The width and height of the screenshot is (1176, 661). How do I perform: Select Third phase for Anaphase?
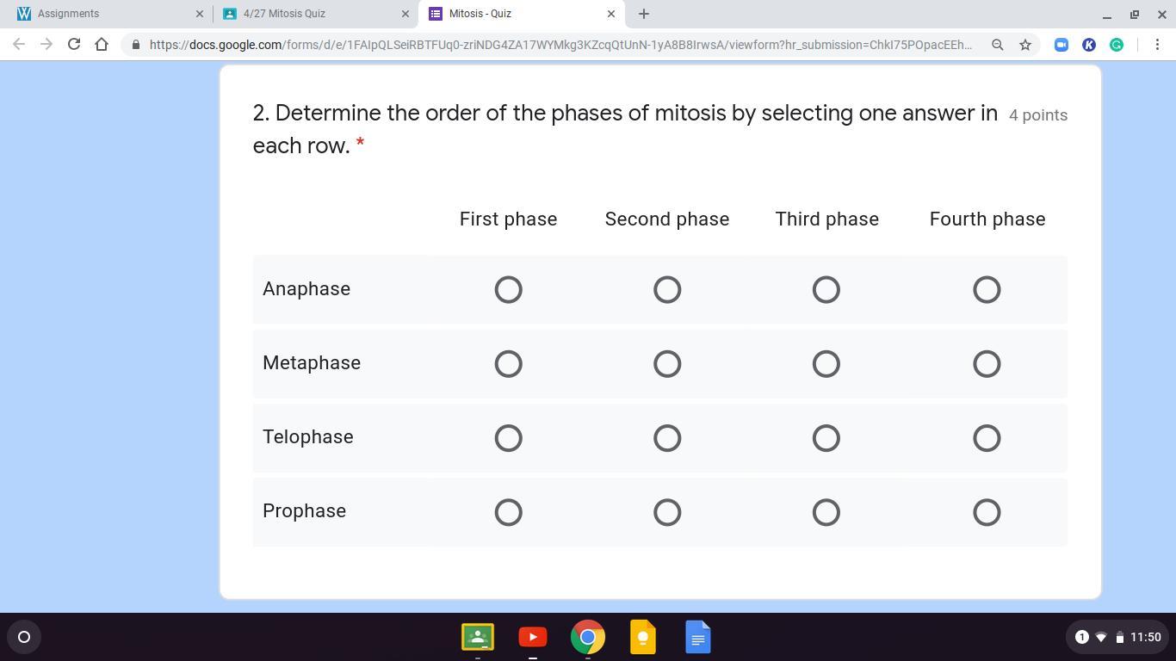pyautogui.click(x=826, y=290)
